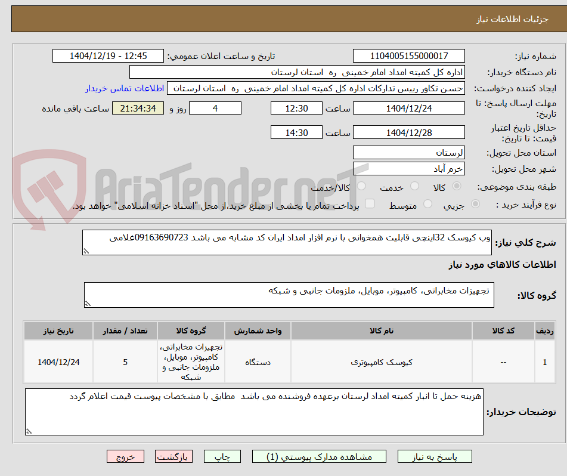This screenshot has width=567, height=476.
Task: Click the نام کالا column header
Action: tap(381, 331)
